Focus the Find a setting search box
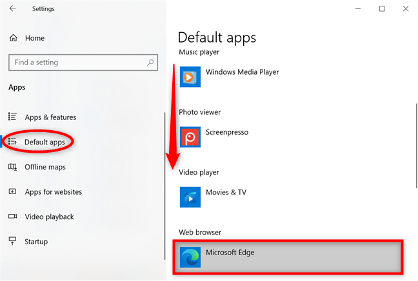418x281 pixels. [83, 63]
